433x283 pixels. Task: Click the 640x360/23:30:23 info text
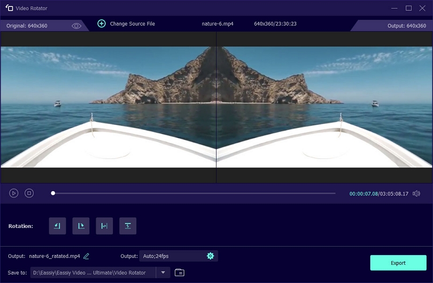(275, 24)
